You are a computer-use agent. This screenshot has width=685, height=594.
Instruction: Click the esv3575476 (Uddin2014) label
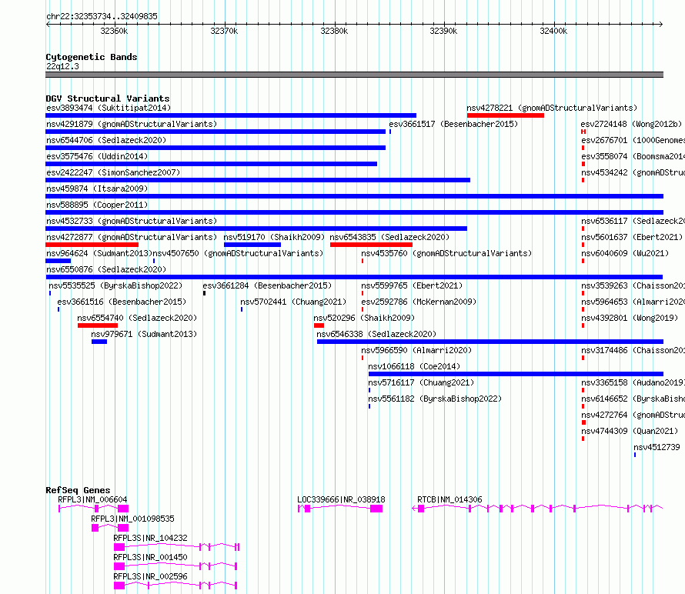pos(97,156)
